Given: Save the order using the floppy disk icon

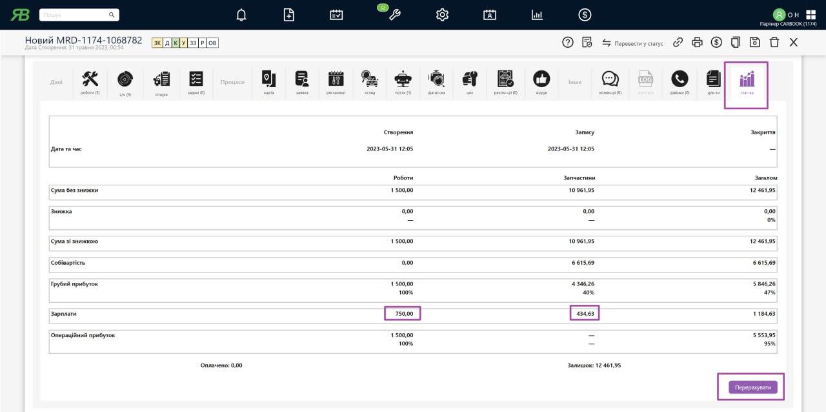Looking at the screenshot, I should [x=755, y=43].
